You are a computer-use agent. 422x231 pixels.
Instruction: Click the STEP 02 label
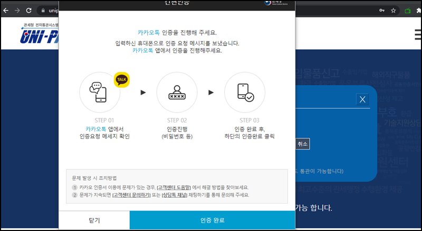[177, 120]
